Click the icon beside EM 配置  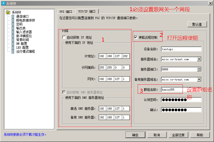coord(13,44)
